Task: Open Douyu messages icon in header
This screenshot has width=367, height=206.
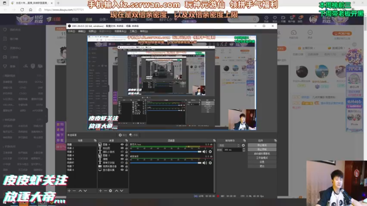Action: pos(300,19)
